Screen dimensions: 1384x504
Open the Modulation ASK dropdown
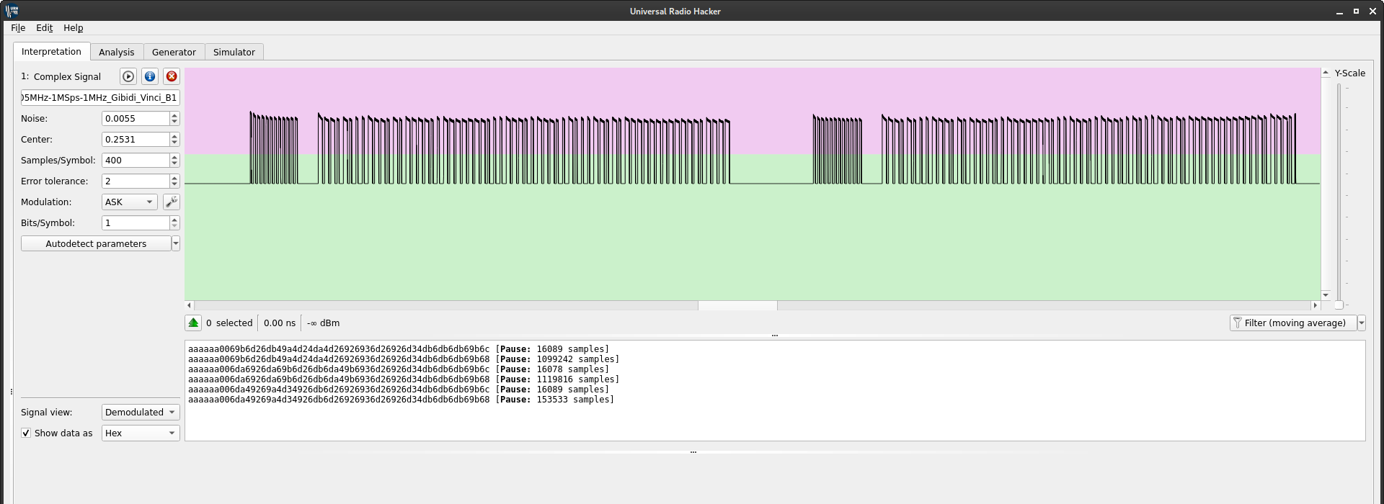[x=129, y=202]
